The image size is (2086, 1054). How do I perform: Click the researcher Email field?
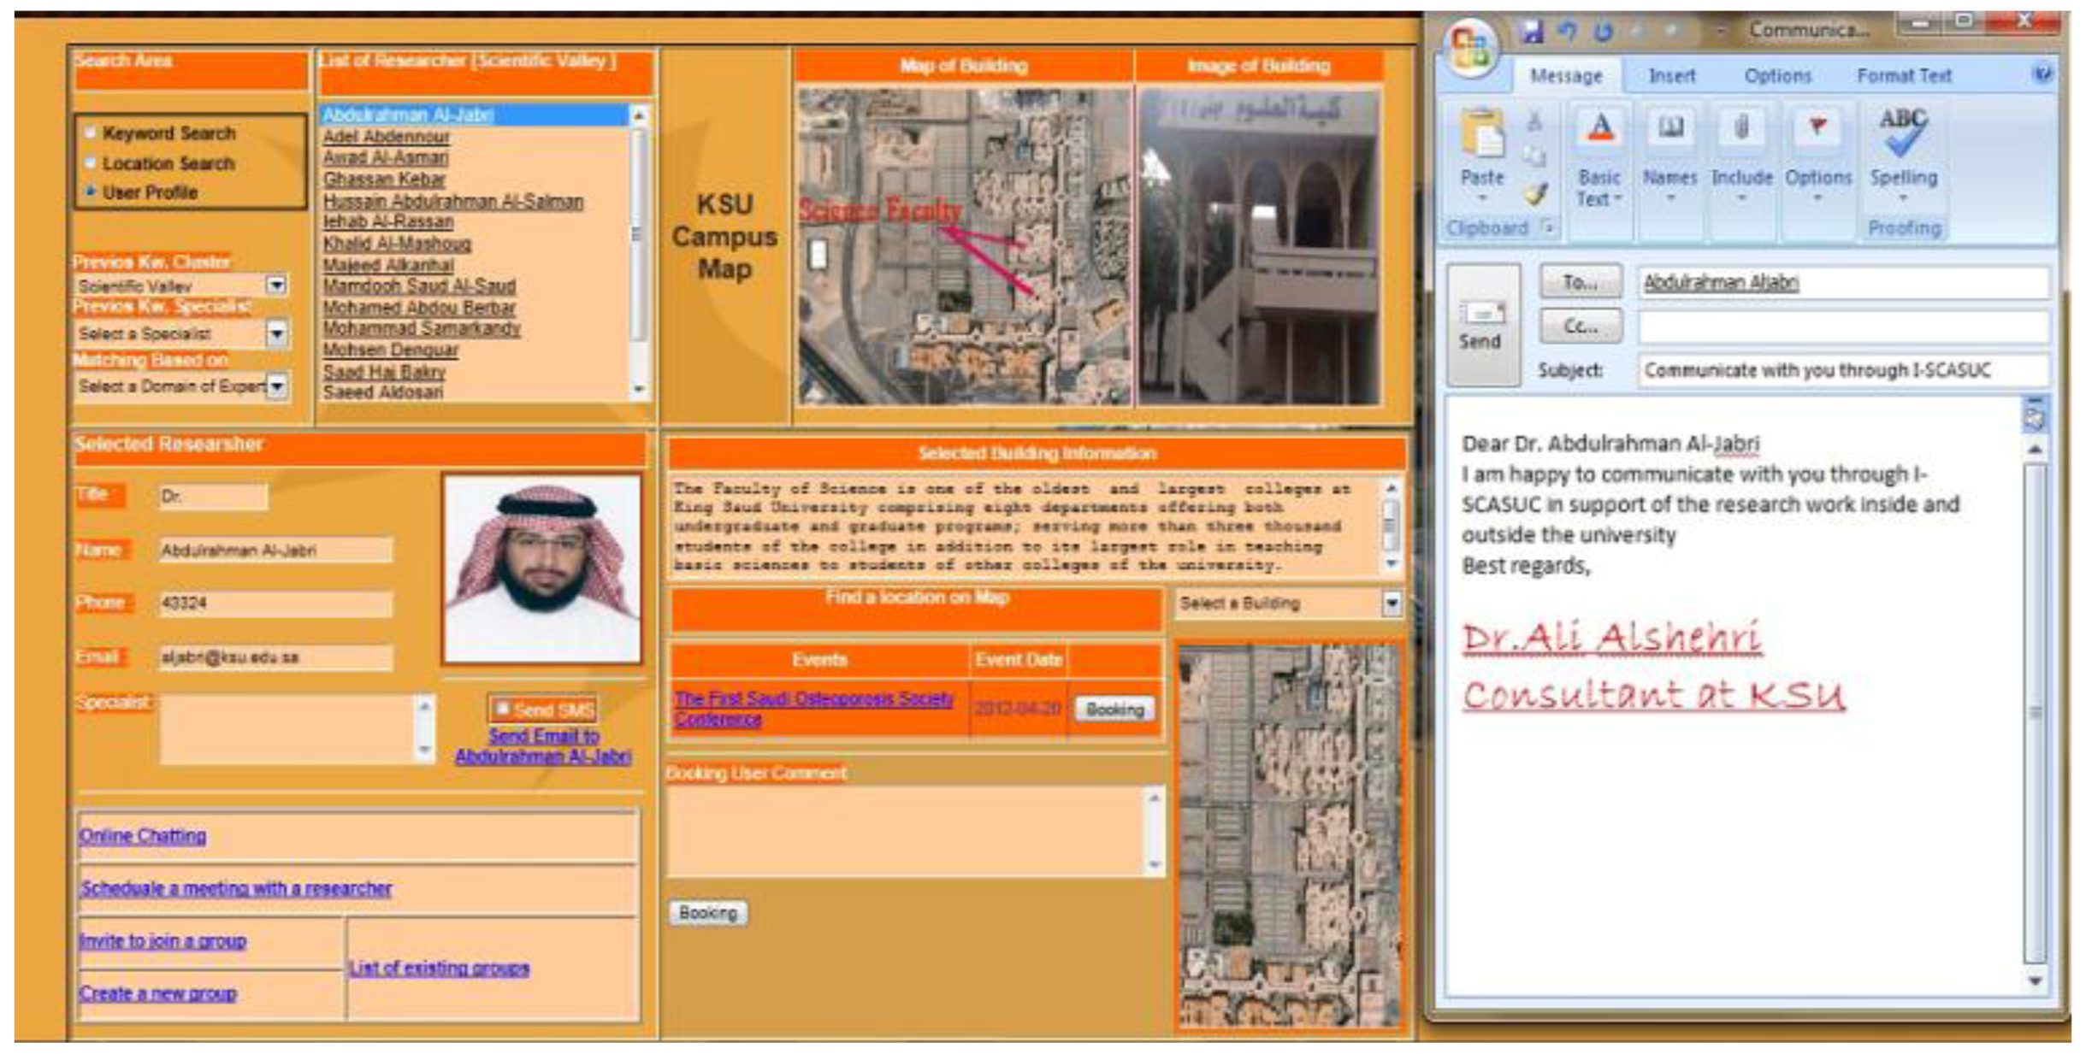275,657
